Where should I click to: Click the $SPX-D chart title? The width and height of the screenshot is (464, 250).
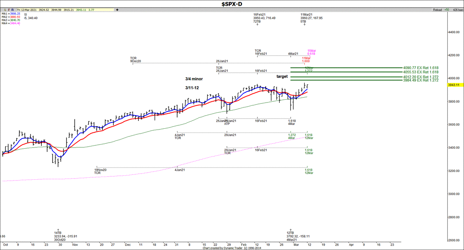click(x=232, y=3)
